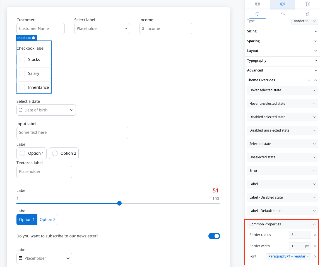Screen dimensions: 320x267
Task: Click calendar icon in Date of birth field
Action: (21, 110)
